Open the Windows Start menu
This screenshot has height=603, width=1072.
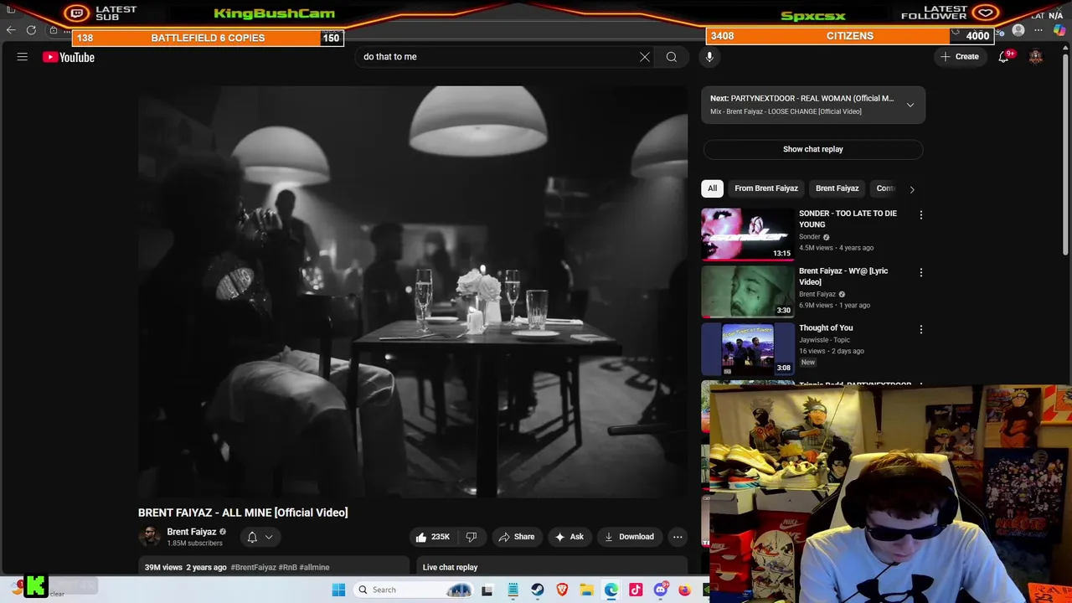pyautogui.click(x=338, y=590)
